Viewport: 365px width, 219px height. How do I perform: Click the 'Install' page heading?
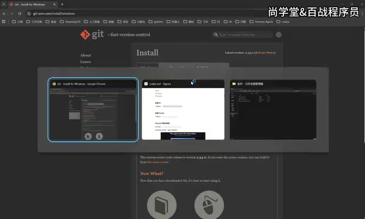click(x=147, y=52)
